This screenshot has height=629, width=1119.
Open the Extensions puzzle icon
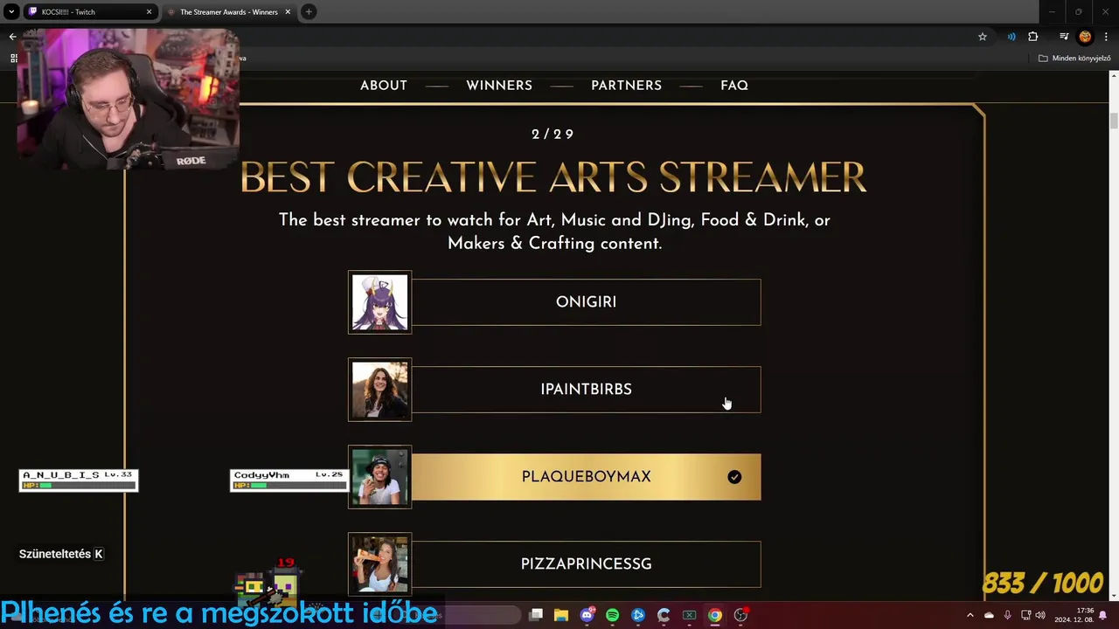point(1033,37)
